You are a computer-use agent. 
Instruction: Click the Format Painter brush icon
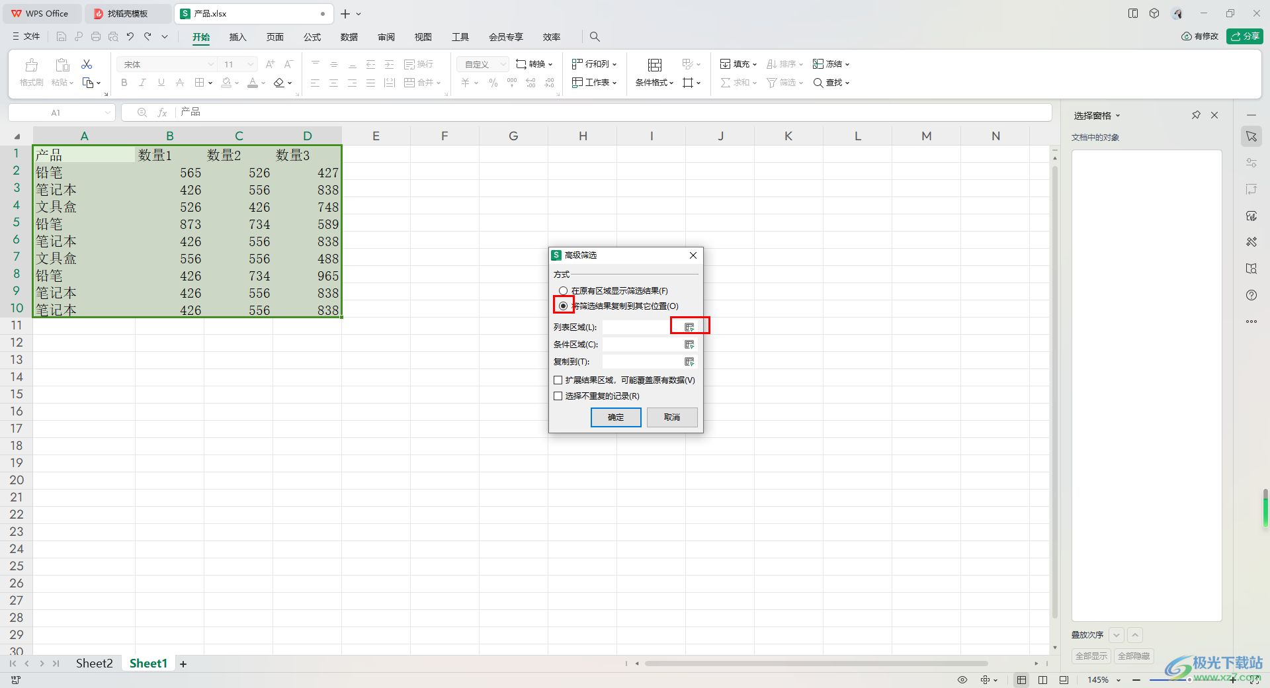click(x=31, y=65)
